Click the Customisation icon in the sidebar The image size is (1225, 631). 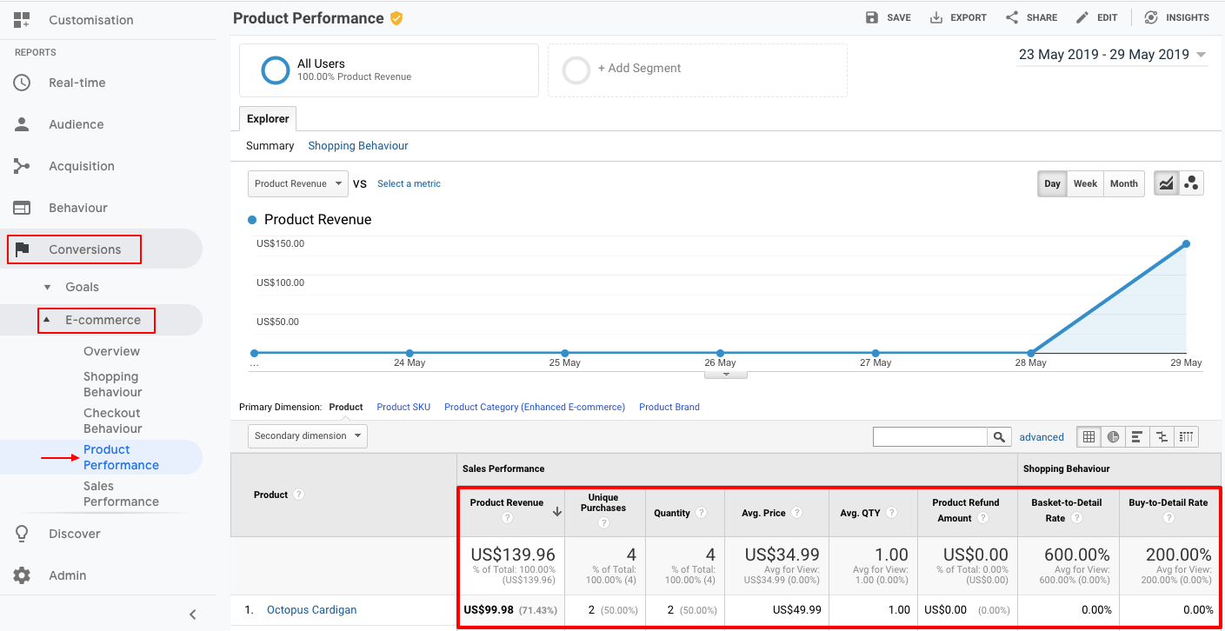point(21,19)
